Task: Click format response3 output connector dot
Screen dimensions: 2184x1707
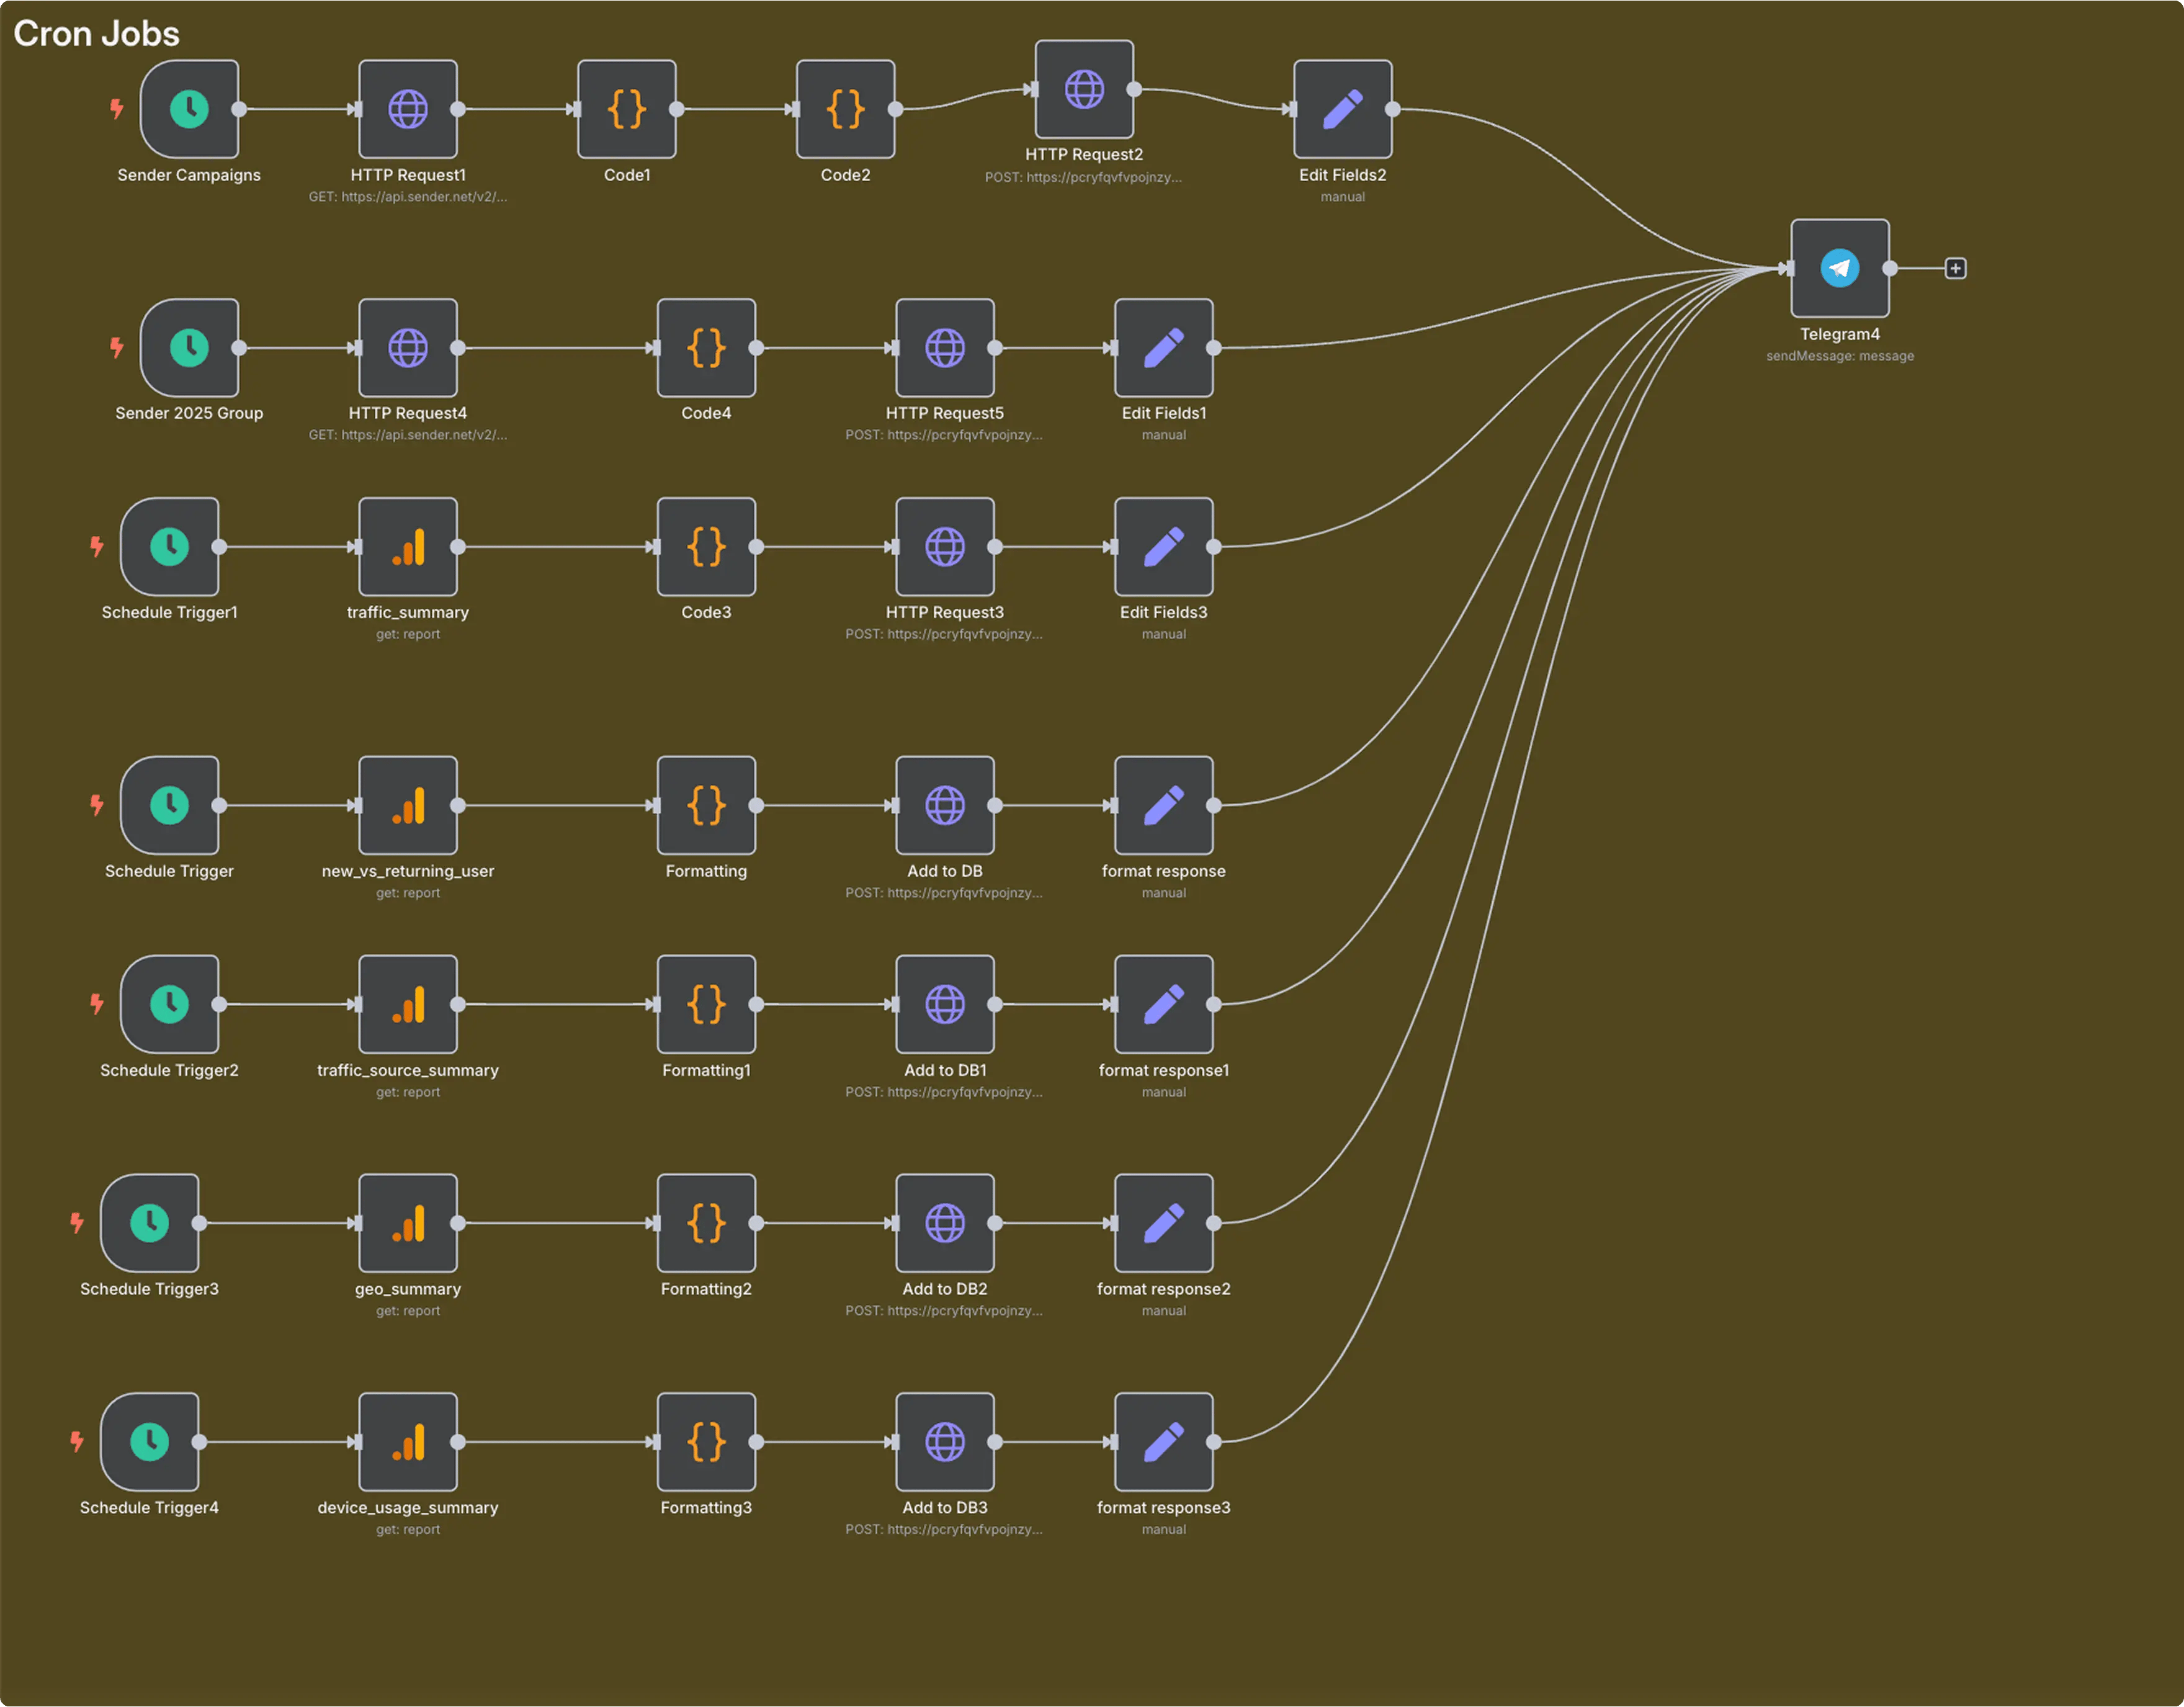Action: coord(1214,1442)
